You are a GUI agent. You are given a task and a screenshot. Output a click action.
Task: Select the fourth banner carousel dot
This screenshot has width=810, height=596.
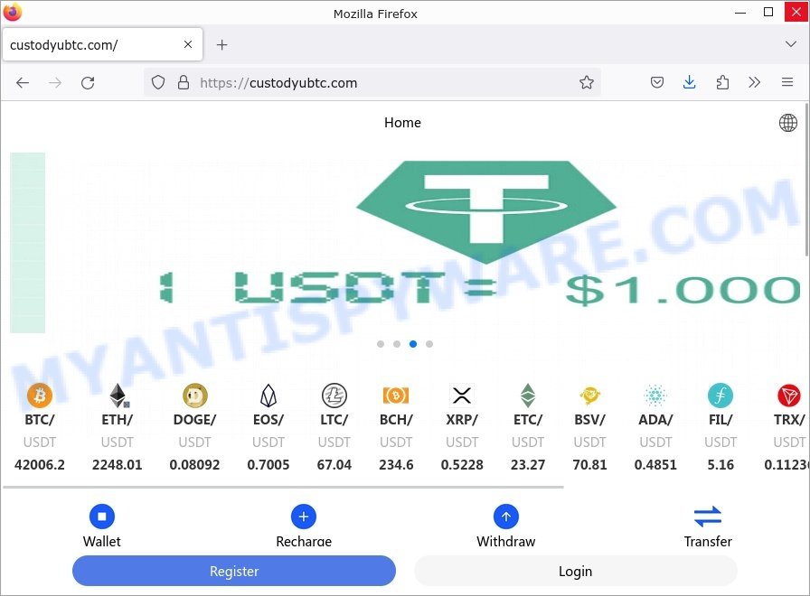tap(429, 344)
